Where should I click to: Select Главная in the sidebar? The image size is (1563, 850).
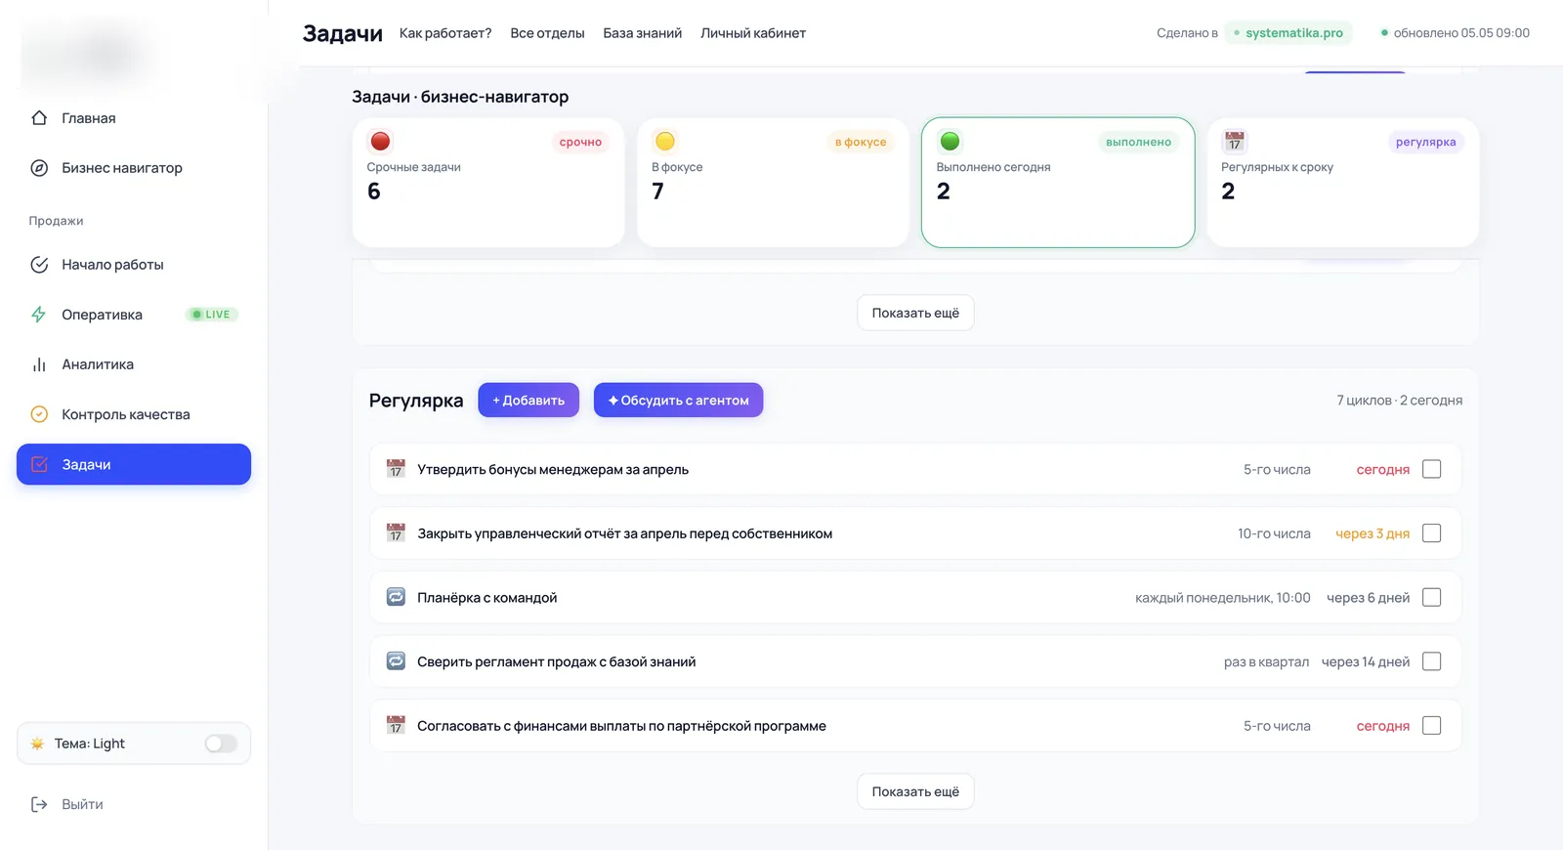(134, 118)
